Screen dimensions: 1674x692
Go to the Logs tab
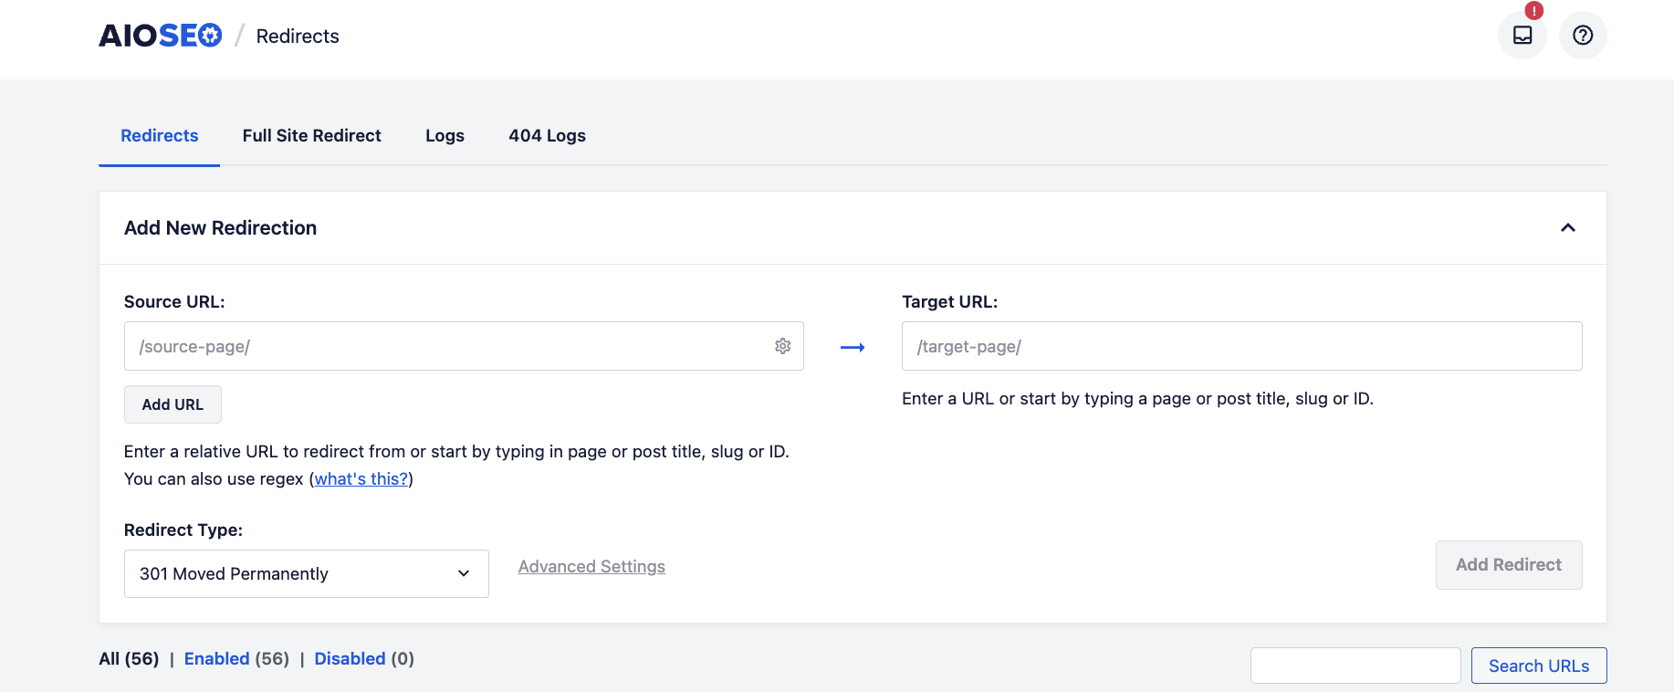(x=445, y=136)
